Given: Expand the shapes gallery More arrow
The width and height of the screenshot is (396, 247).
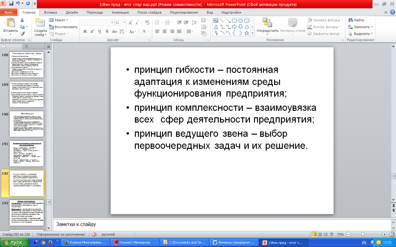Looking at the screenshot, I should (252, 33).
